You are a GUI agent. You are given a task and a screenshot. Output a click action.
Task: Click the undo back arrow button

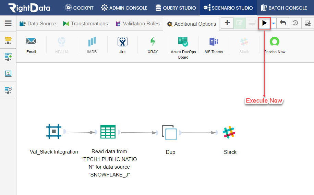[x=283, y=23]
